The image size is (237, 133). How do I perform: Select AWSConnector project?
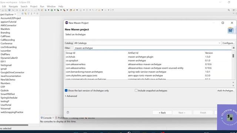pos(8,25)
